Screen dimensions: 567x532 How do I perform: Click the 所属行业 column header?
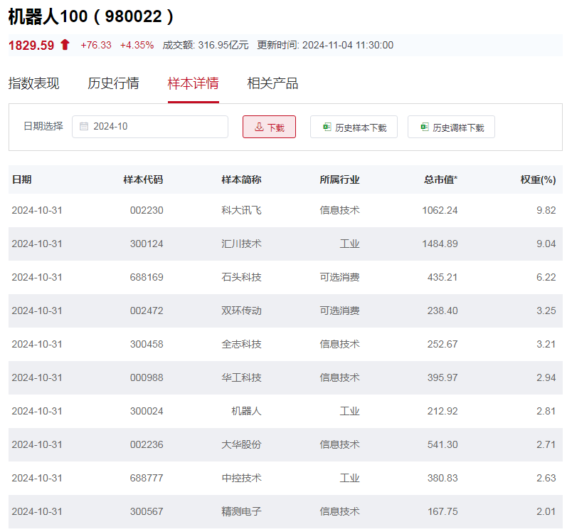[x=339, y=179]
